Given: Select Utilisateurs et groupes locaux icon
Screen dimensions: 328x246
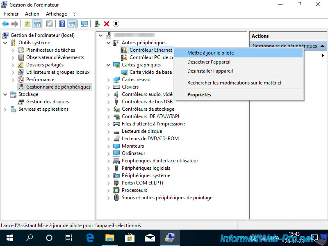Looking at the screenshot, I should pos(21,72).
